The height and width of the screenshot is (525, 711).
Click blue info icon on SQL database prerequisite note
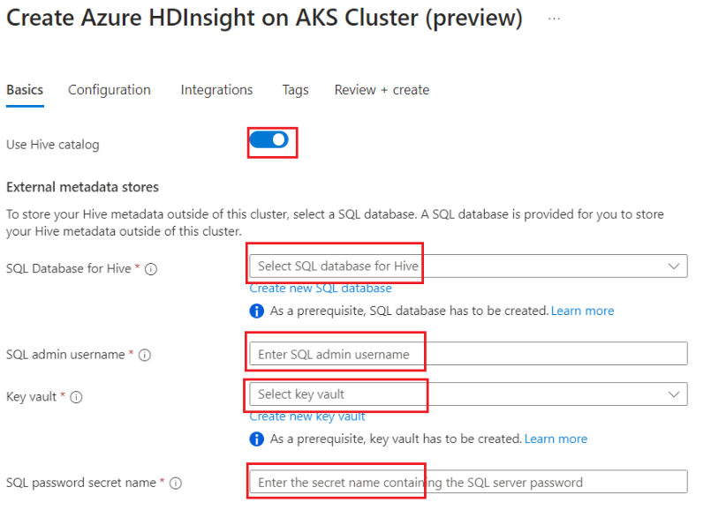tap(257, 311)
